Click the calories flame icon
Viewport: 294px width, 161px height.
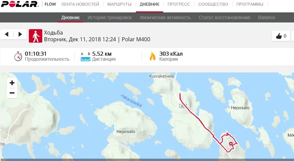click(x=152, y=56)
